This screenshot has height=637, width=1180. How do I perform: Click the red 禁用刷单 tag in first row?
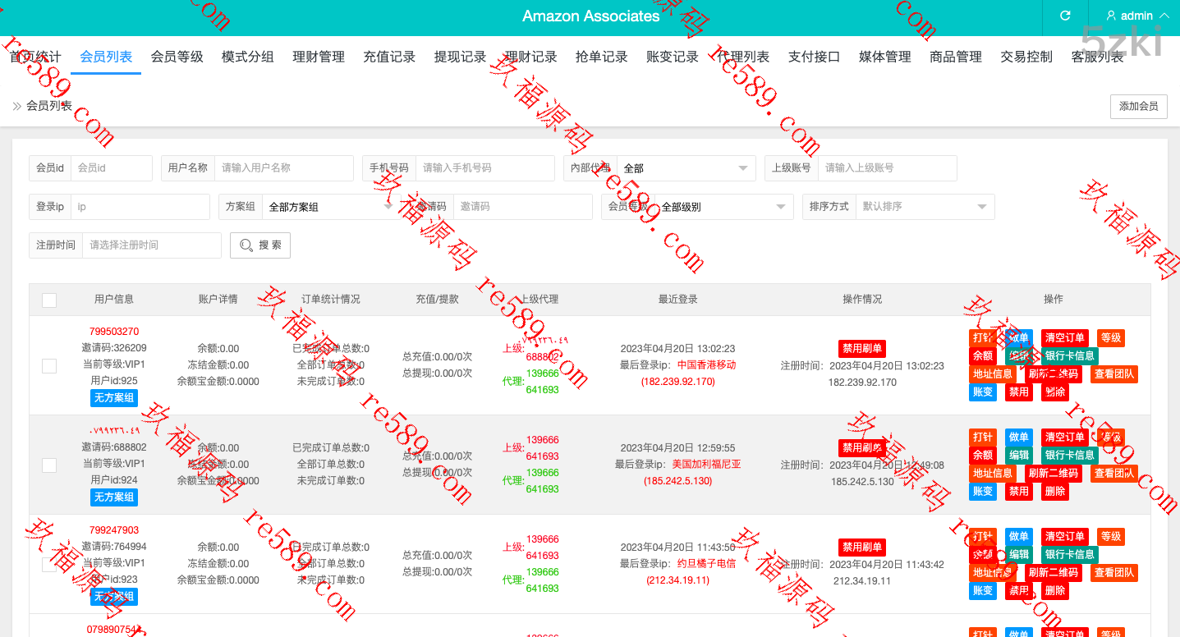[x=861, y=349]
